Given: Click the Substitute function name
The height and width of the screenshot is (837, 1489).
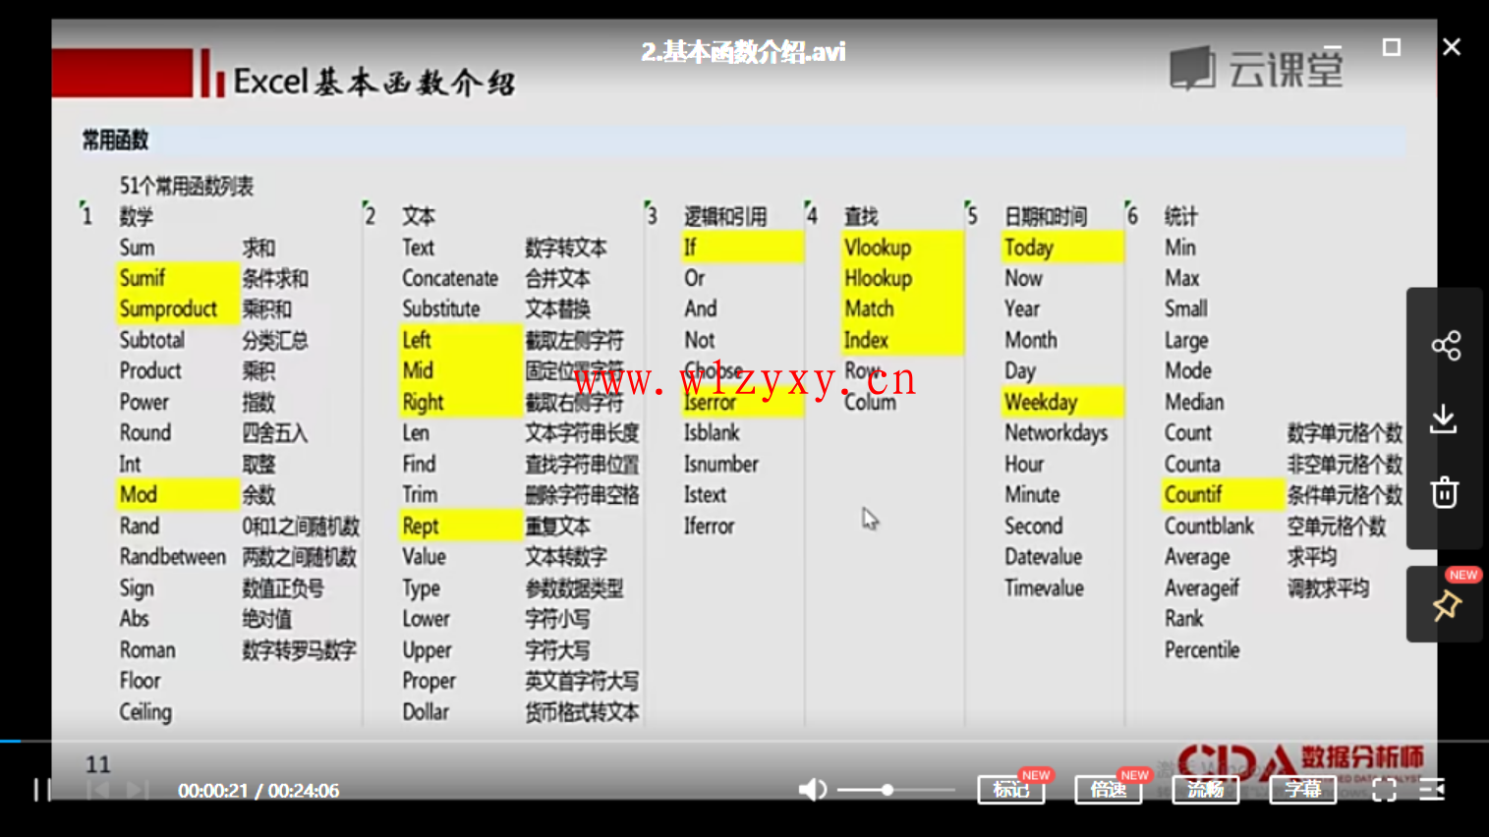Looking at the screenshot, I should (441, 309).
